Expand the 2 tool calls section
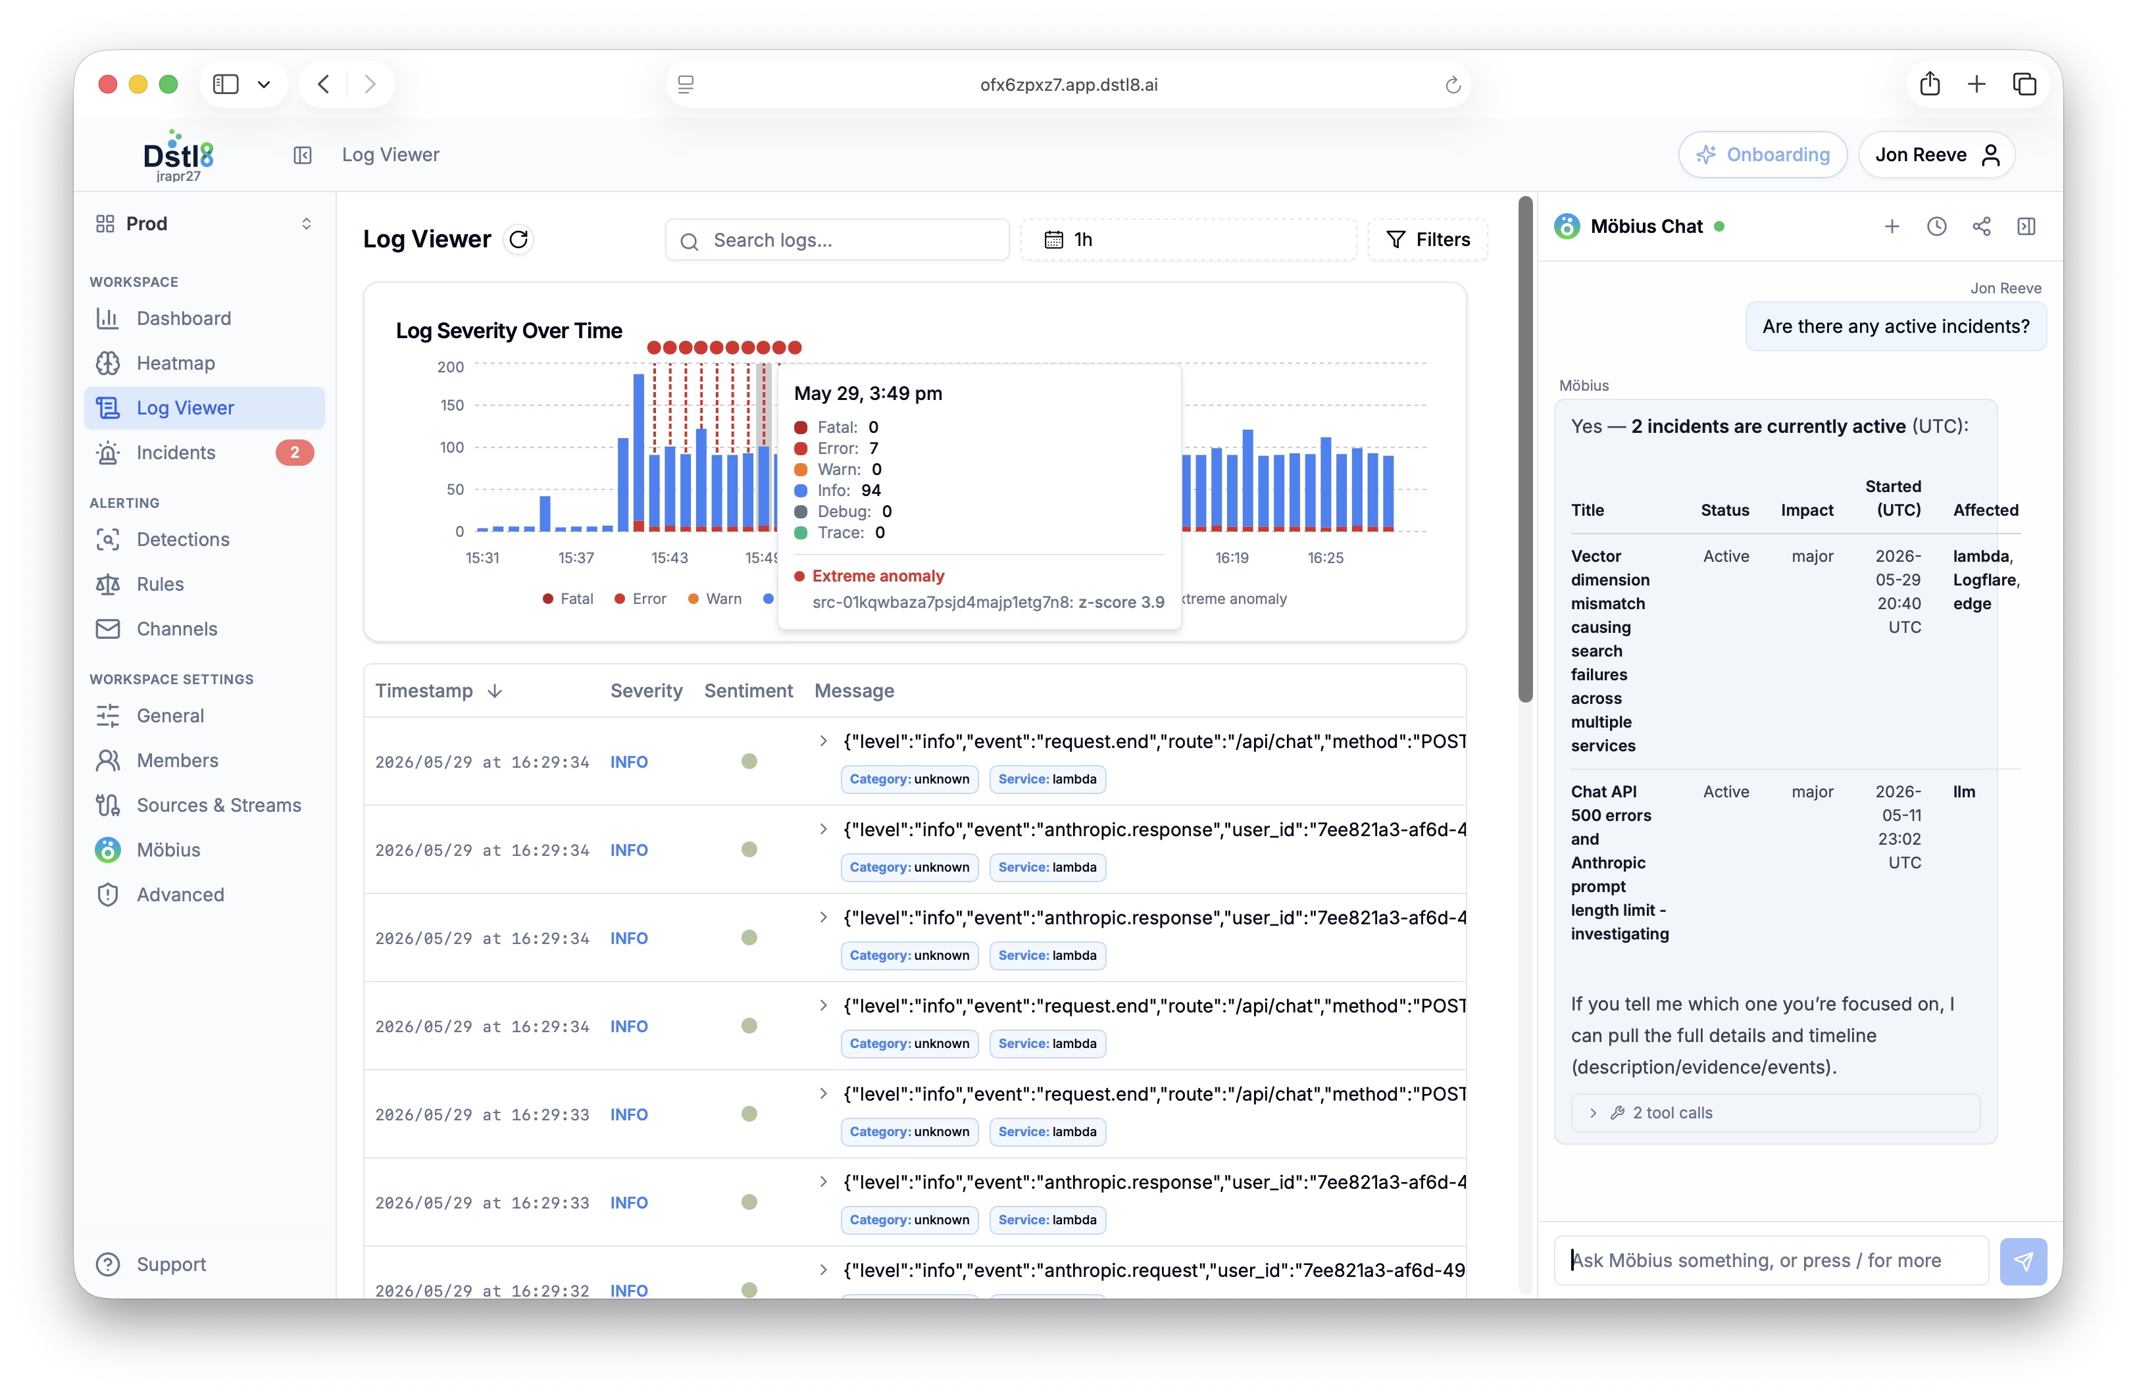This screenshot has height=1396, width=2137. click(1775, 1112)
